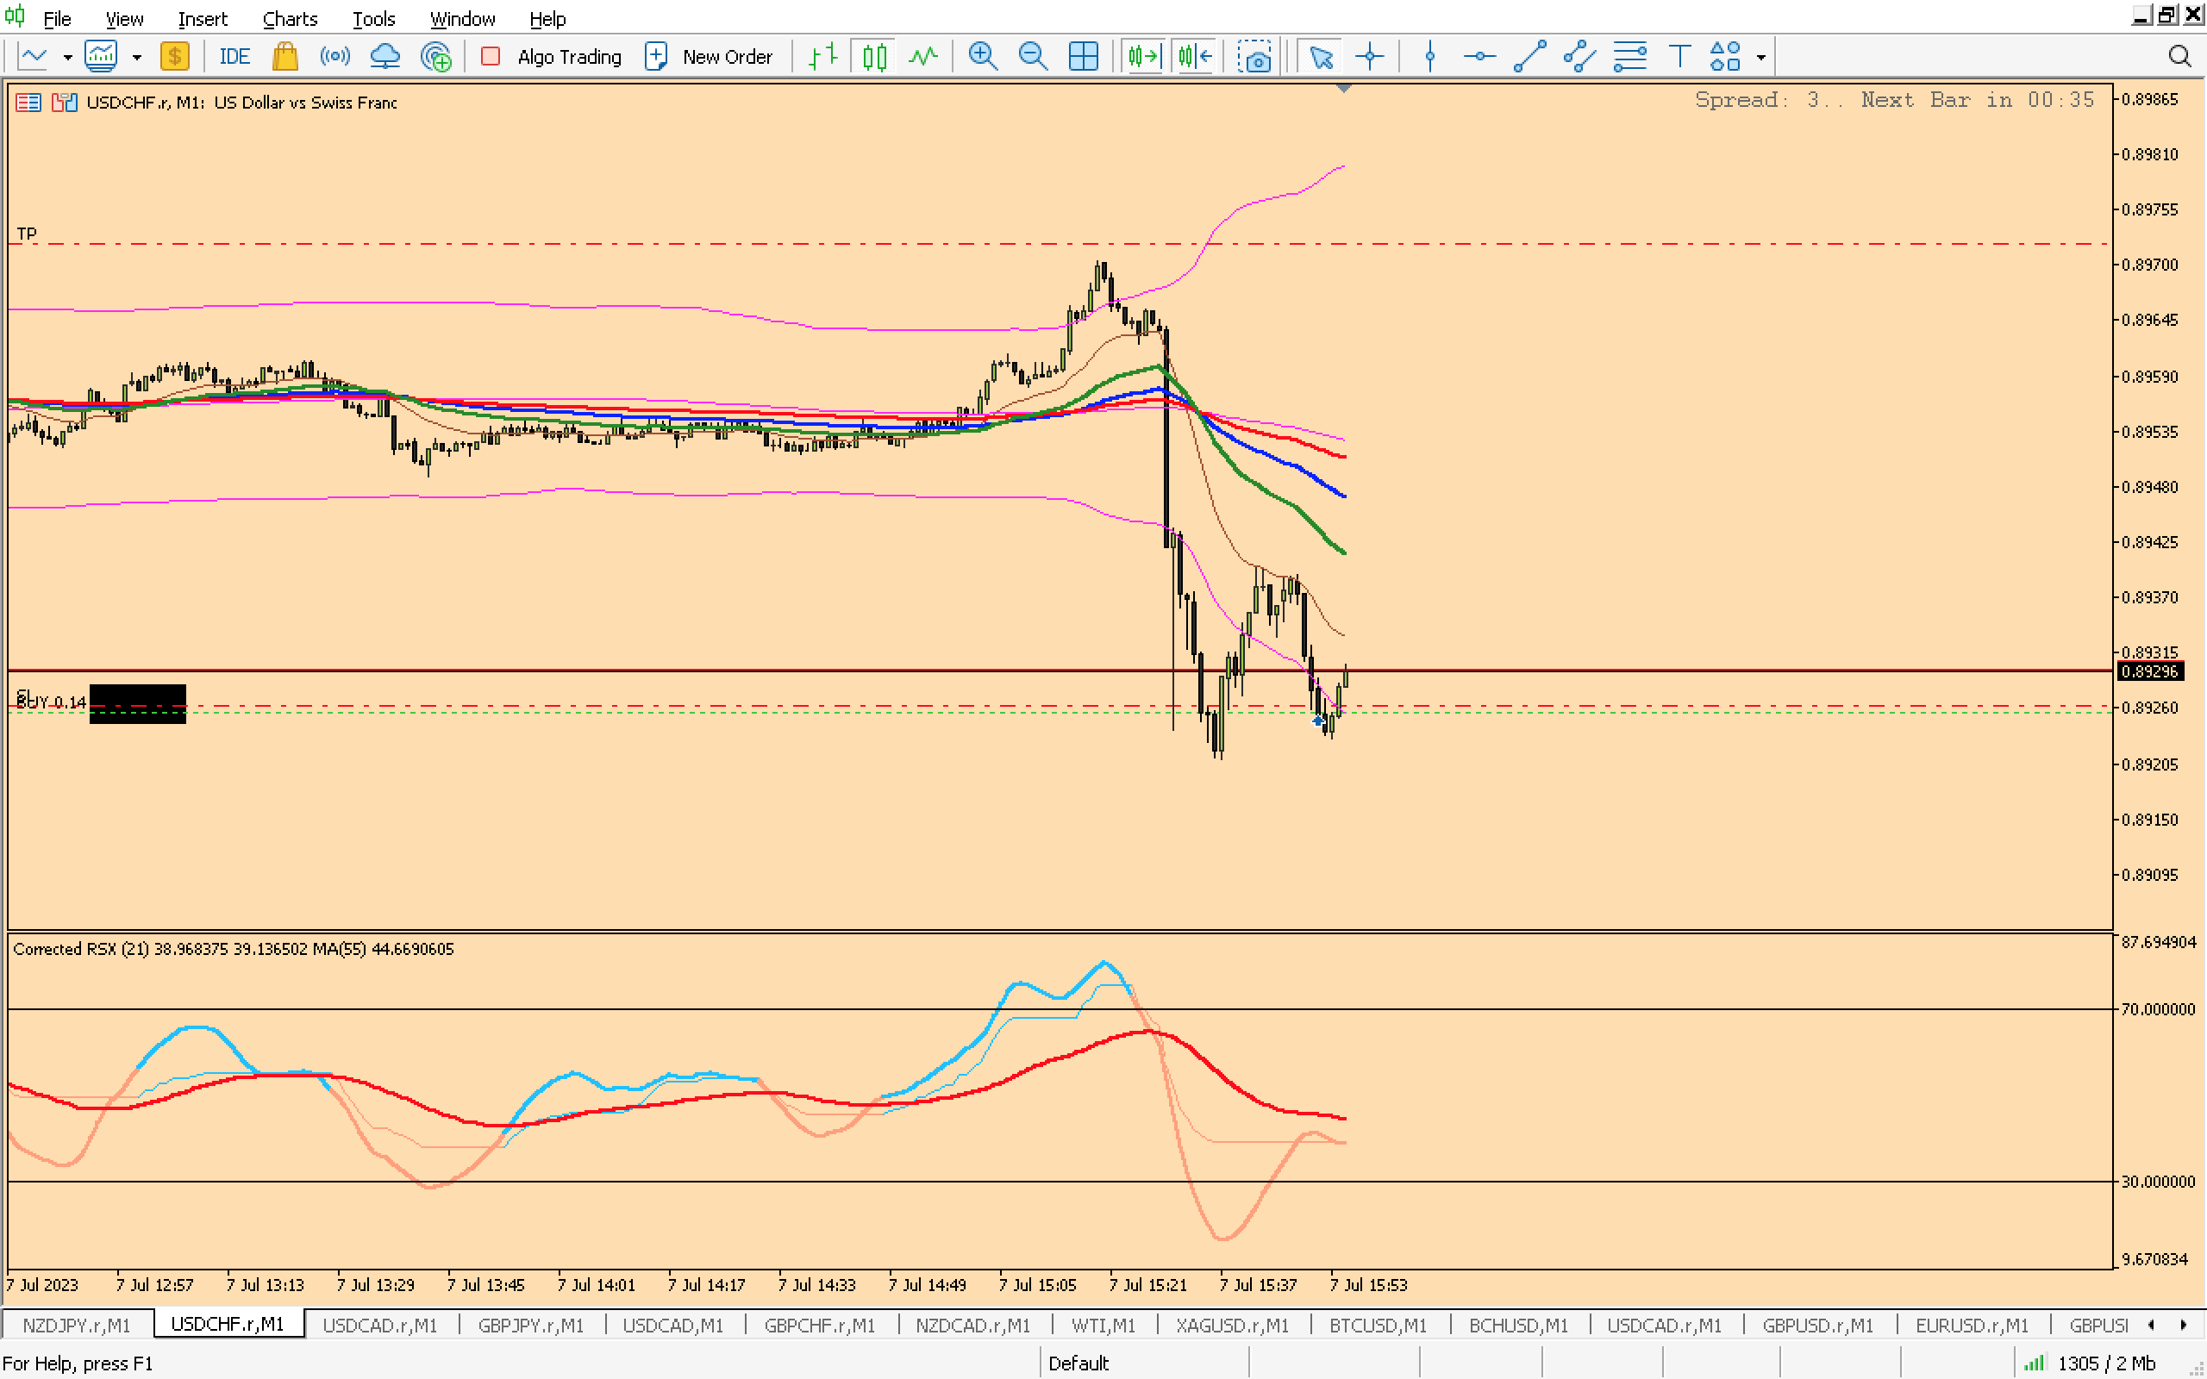Select the Fibonacci retracement tool

[1629, 57]
